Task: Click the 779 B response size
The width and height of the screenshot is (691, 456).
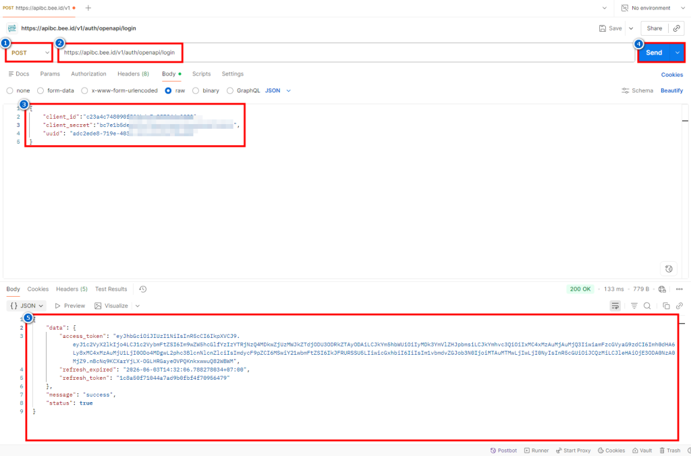Action: (641, 289)
